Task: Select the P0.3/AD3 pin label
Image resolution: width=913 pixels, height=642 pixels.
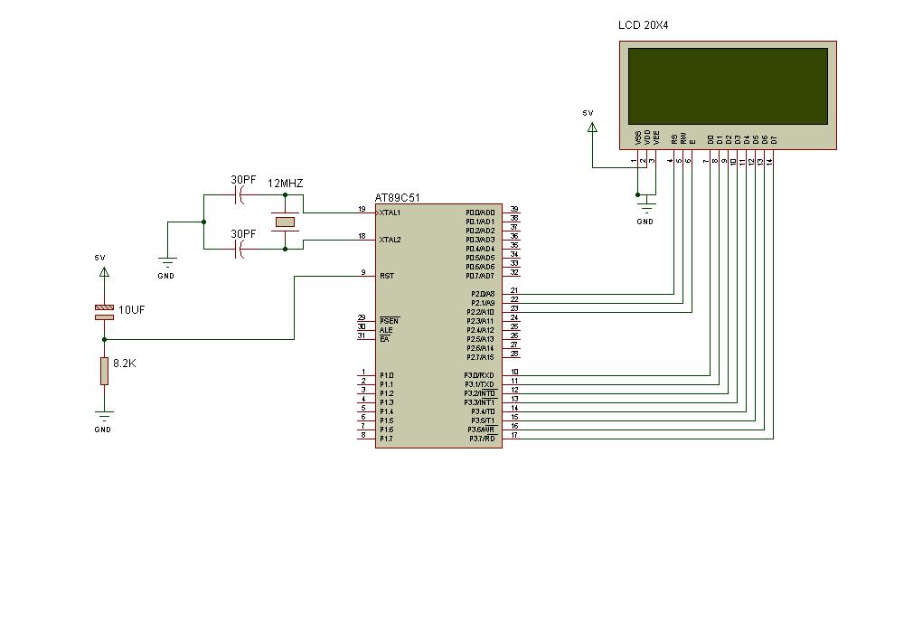Action: 480,240
